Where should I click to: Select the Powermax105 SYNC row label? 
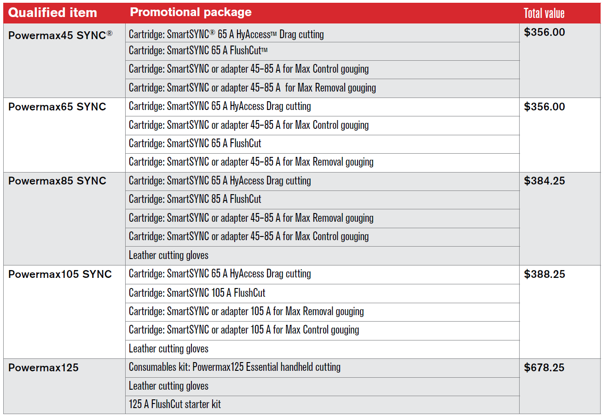[x=60, y=274]
